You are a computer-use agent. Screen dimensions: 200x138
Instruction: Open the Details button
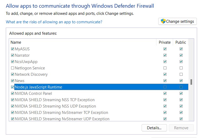[154, 128]
